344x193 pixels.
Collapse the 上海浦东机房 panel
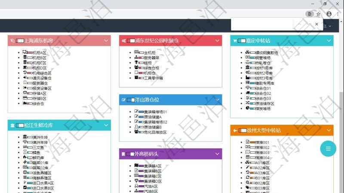pyautogui.click(x=106, y=41)
